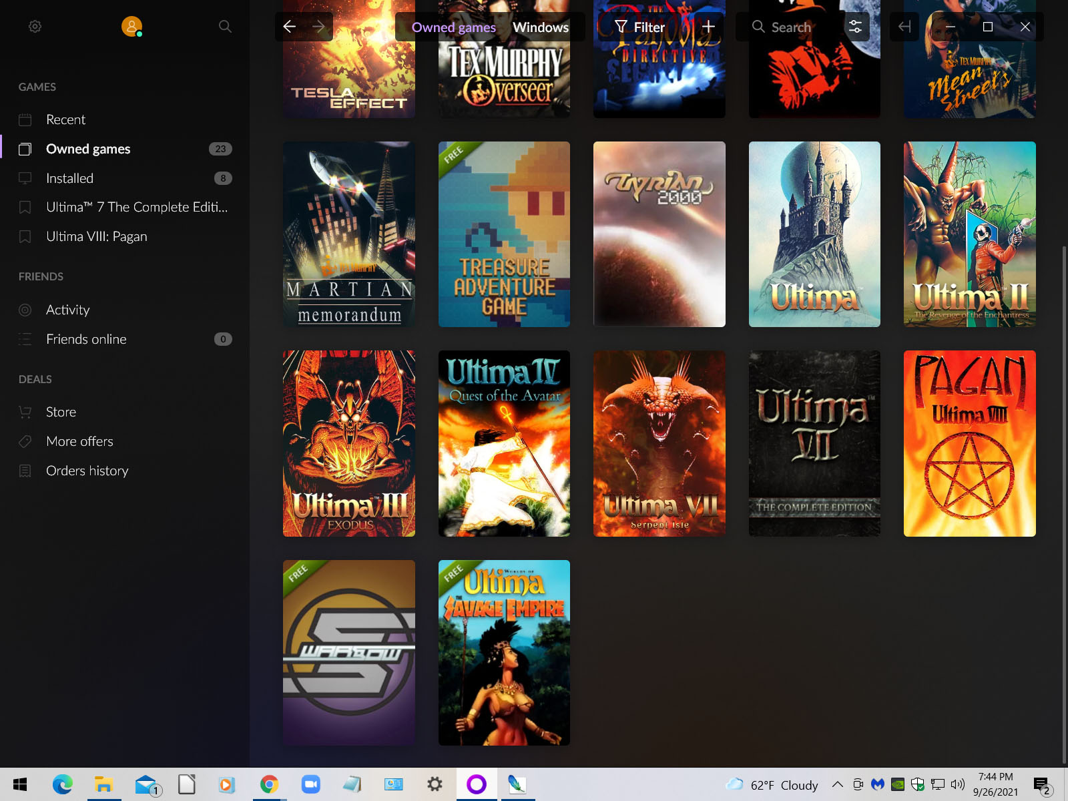
Task: Click the More offers tag icon
Action: (x=25, y=441)
